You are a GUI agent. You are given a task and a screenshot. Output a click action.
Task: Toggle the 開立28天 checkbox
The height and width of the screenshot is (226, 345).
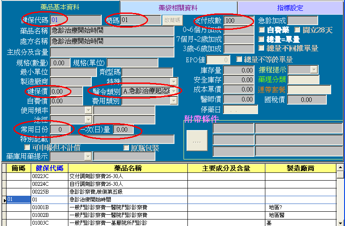[297, 30]
